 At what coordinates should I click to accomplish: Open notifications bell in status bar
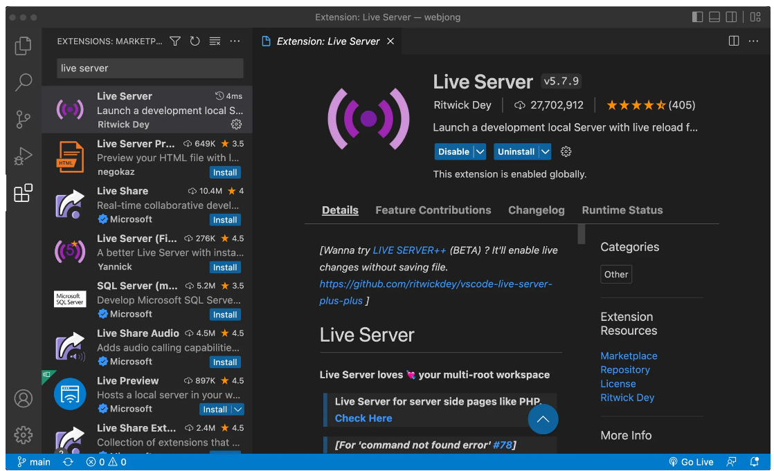(x=754, y=462)
